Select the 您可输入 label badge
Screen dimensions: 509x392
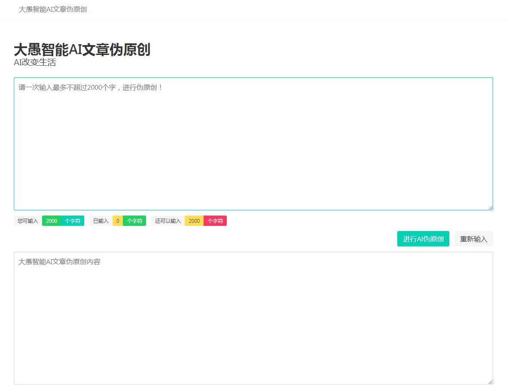27,221
